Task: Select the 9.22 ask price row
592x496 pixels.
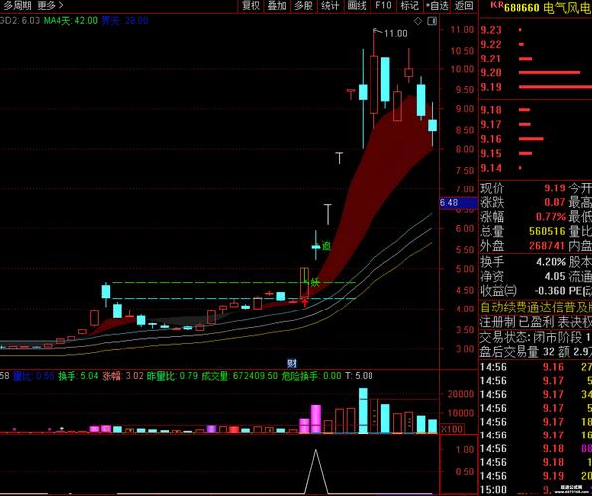Action: (x=535, y=44)
